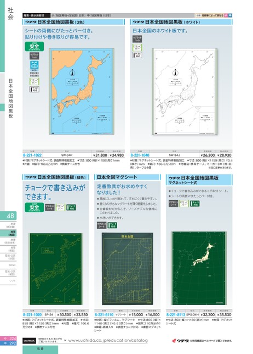Click the green 安全 safety badge on the 3色 map

pos(34,47)
